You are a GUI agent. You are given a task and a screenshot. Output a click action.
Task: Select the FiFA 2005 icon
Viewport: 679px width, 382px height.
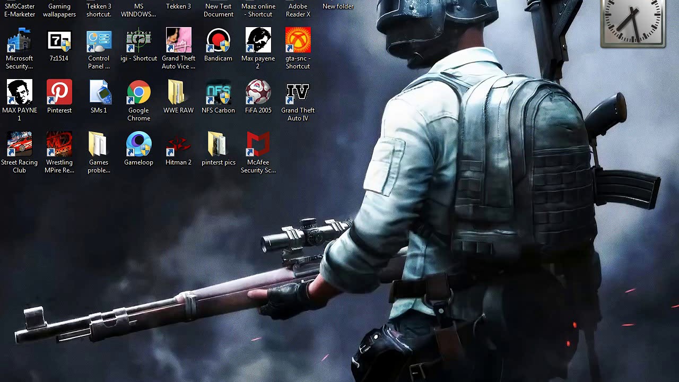(258, 93)
